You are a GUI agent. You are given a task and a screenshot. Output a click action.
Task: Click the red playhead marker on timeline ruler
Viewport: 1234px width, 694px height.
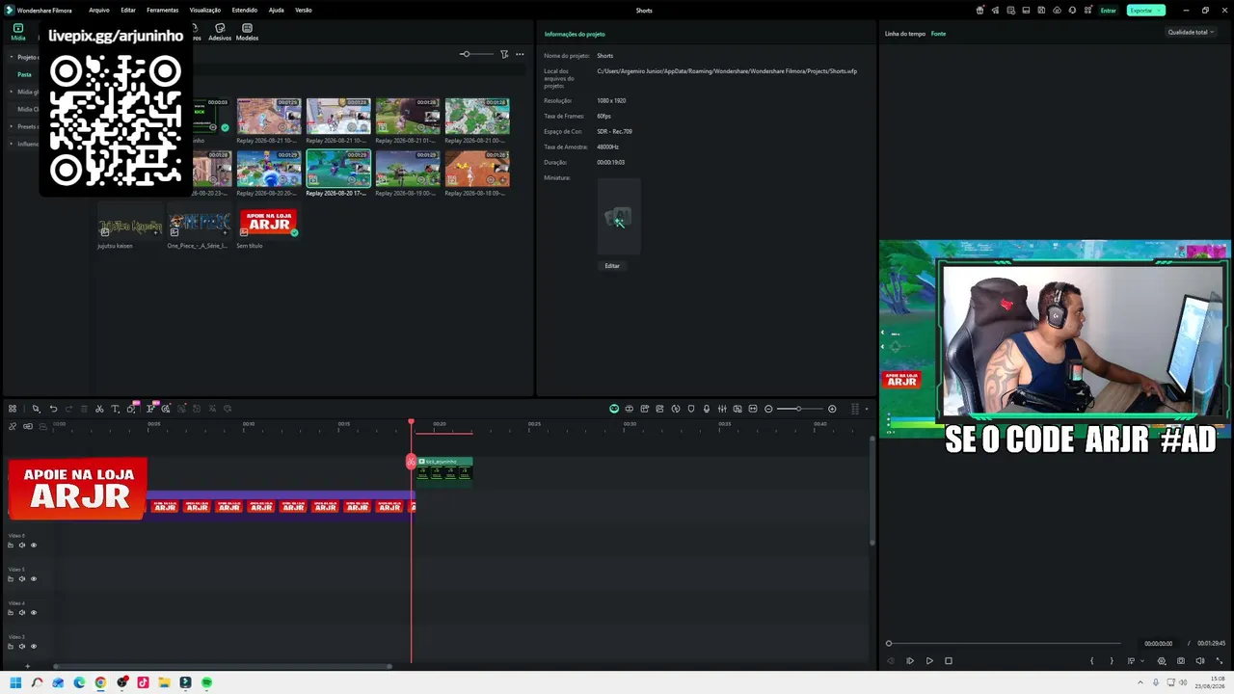(x=411, y=423)
